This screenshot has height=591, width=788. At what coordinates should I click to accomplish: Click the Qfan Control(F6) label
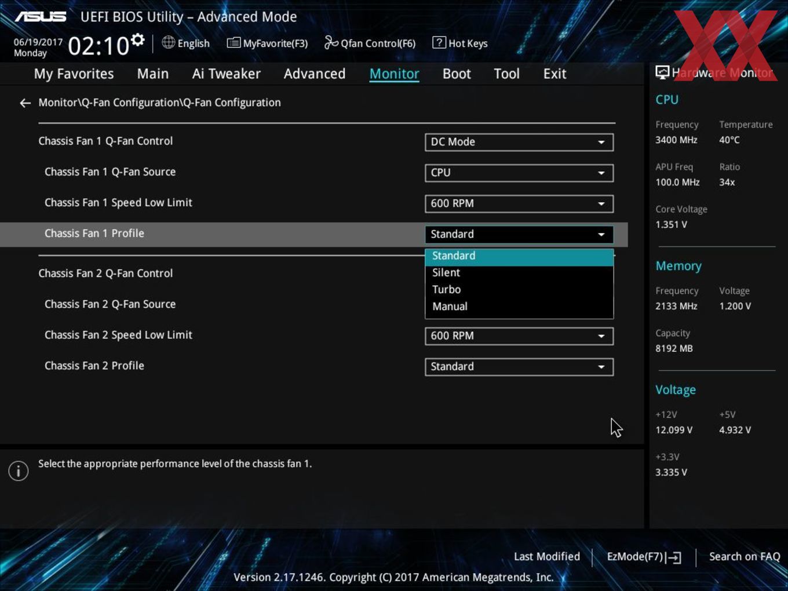click(378, 43)
